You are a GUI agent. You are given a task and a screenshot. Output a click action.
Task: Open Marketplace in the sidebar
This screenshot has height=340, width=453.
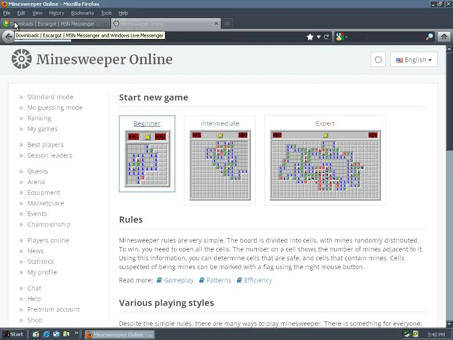pyautogui.click(x=46, y=203)
